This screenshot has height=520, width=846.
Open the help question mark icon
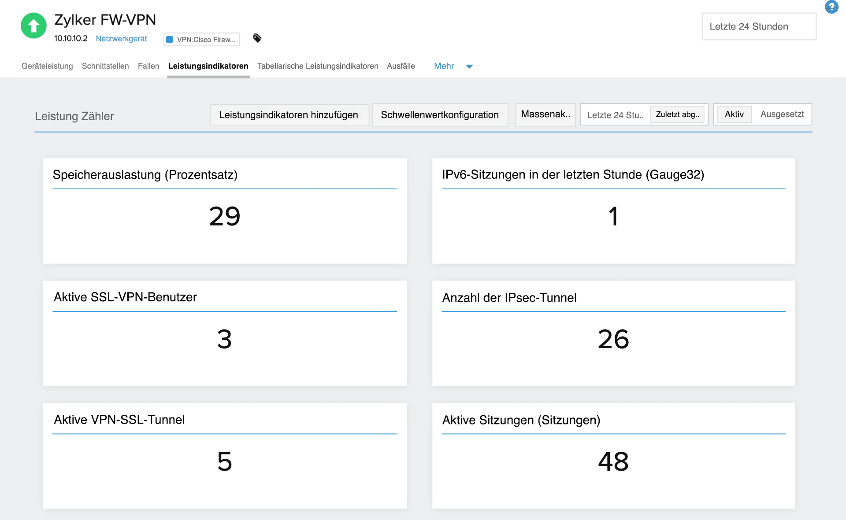tap(832, 7)
